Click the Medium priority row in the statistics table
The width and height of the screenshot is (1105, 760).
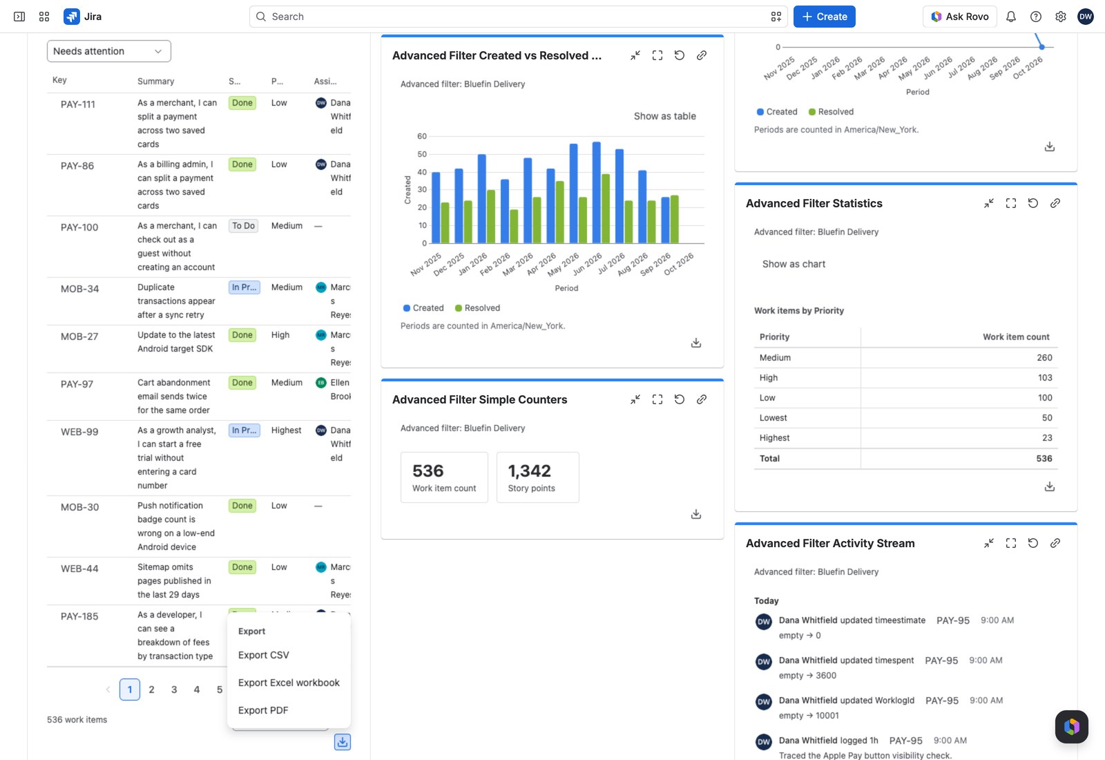pyautogui.click(x=906, y=358)
